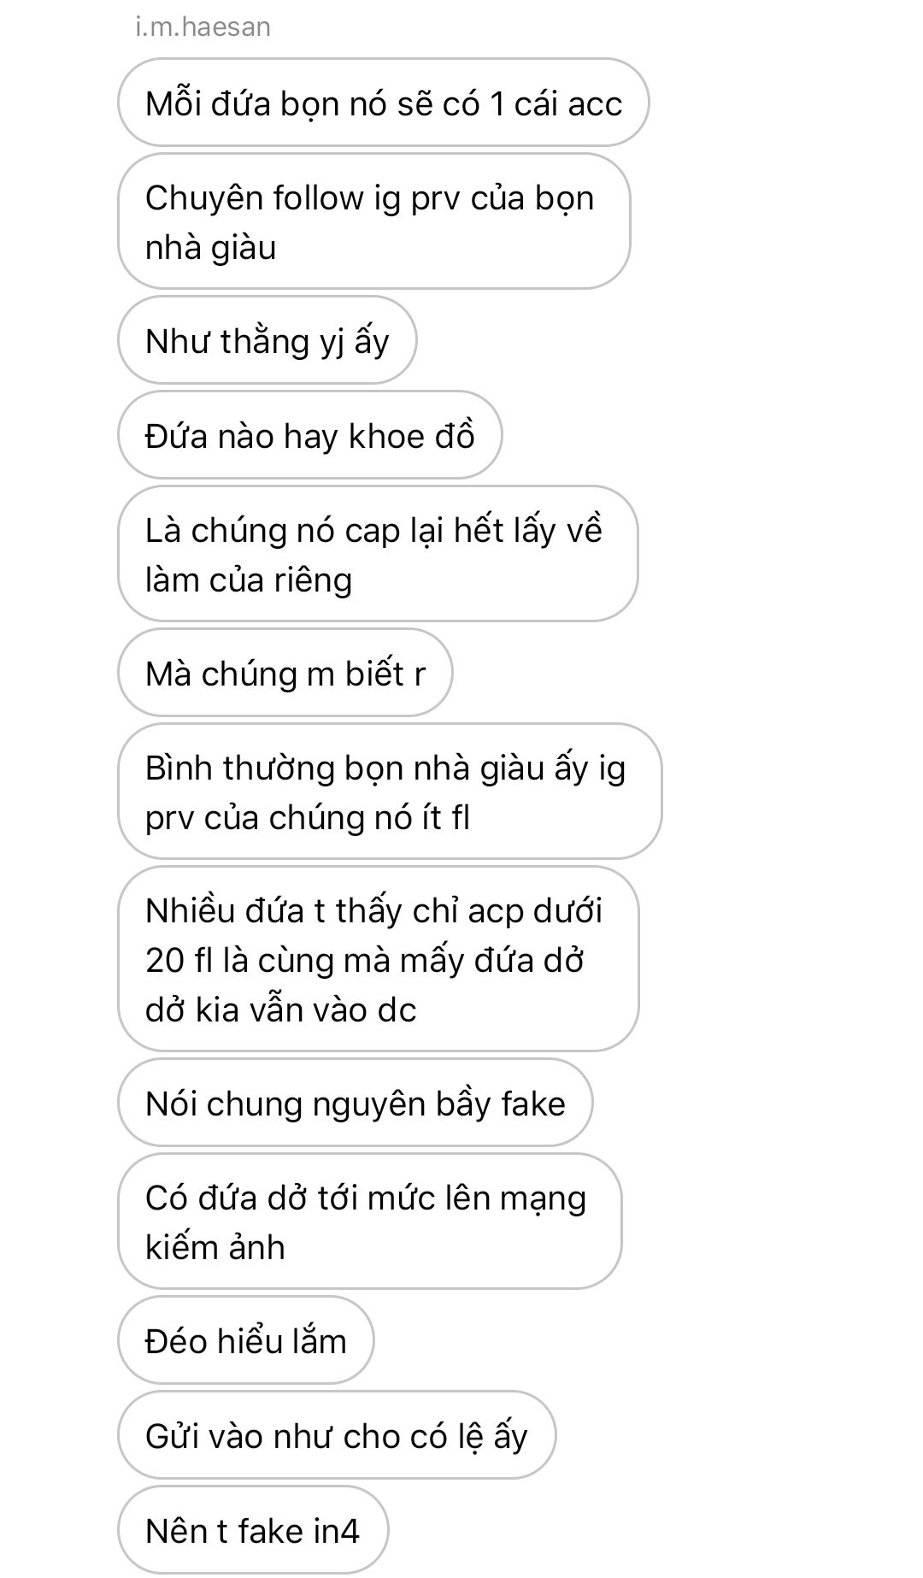Screen dimensions: 923x1578
Task: Open the i.m.haesan sender profile name
Action: coord(203,27)
